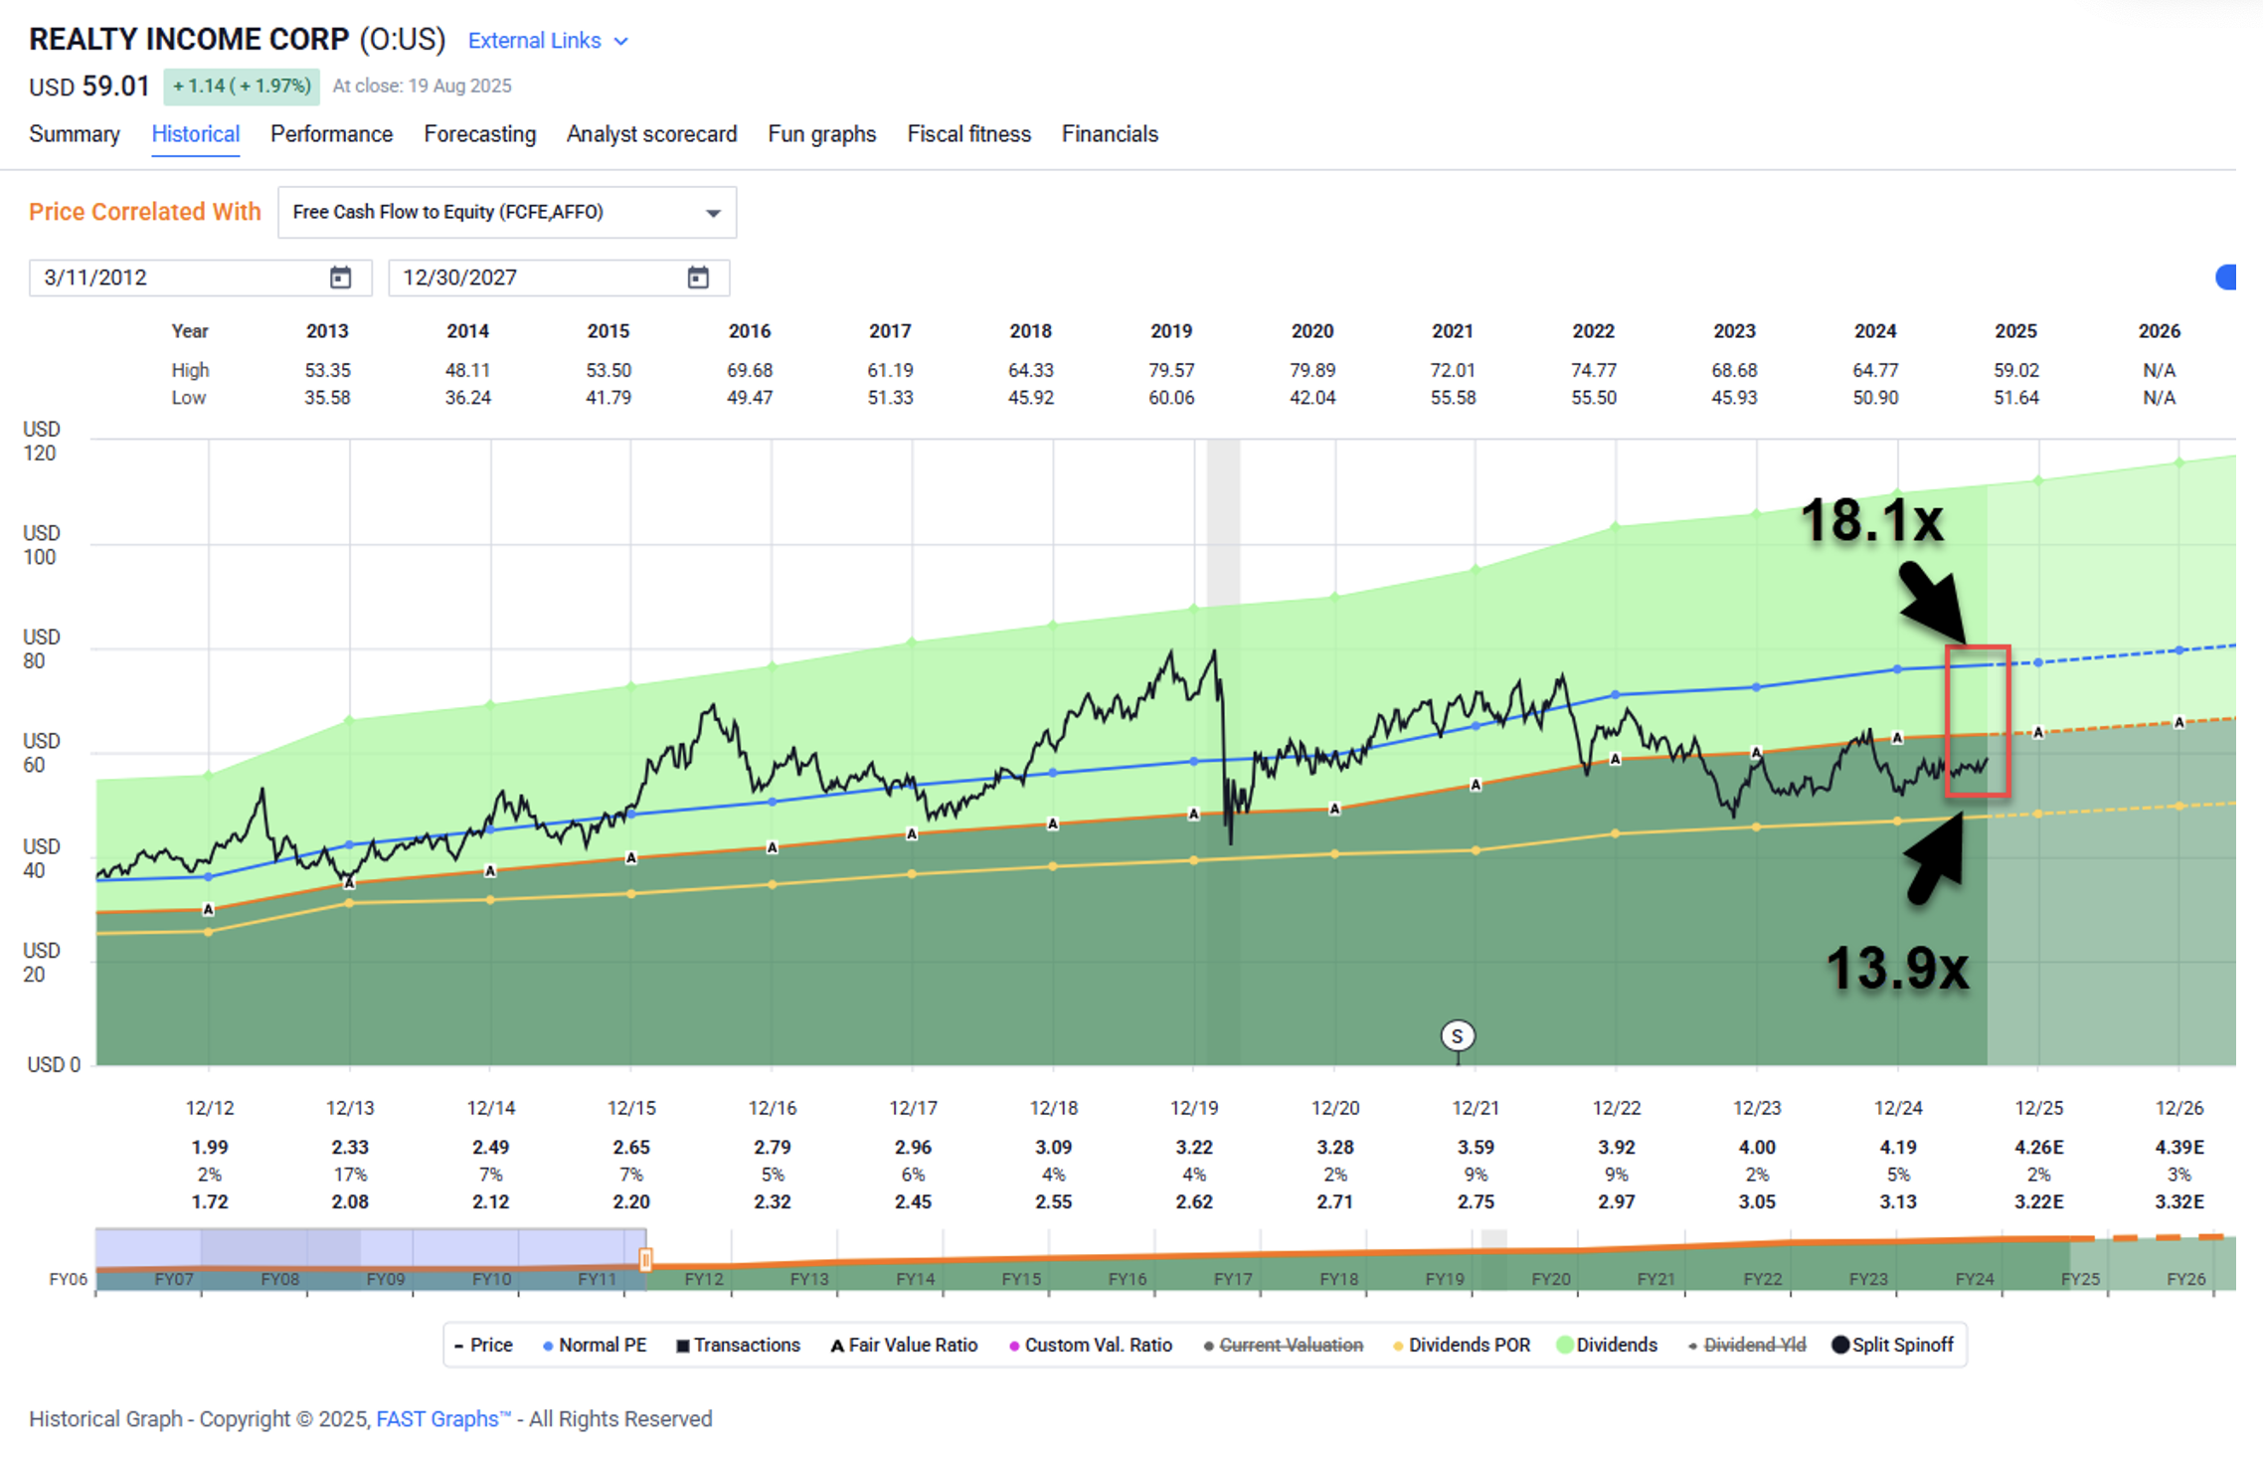Click the orange range slider handle near FY11

point(645,1260)
